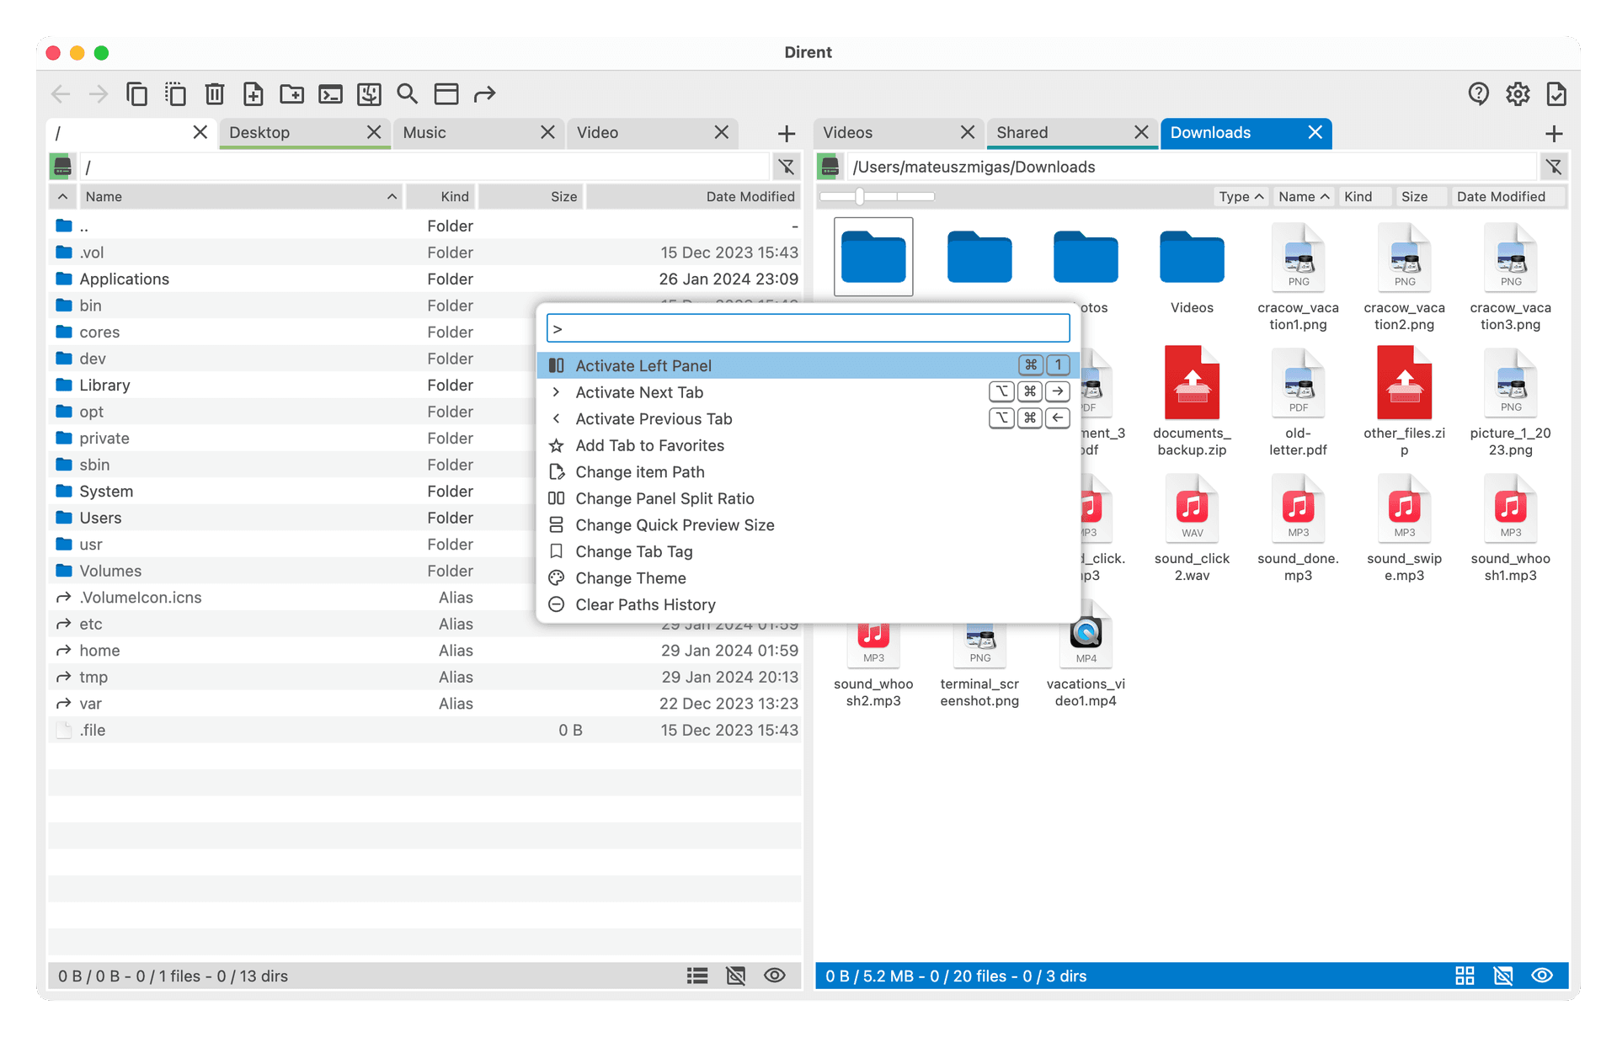1617x1037 pixels.
Task: Switch left panel to list view icon
Action: tap(697, 976)
